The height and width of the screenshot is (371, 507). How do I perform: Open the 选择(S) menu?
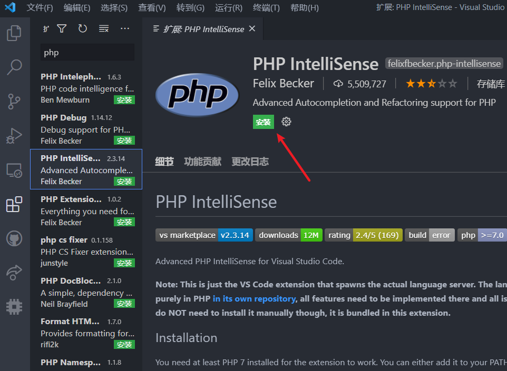click(x=114, y=7)
